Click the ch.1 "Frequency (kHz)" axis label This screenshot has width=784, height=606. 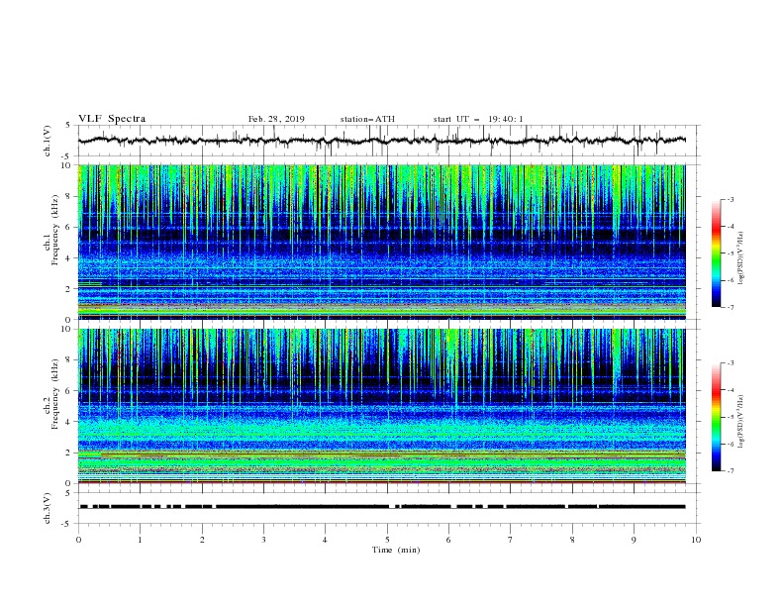(55, 230)
